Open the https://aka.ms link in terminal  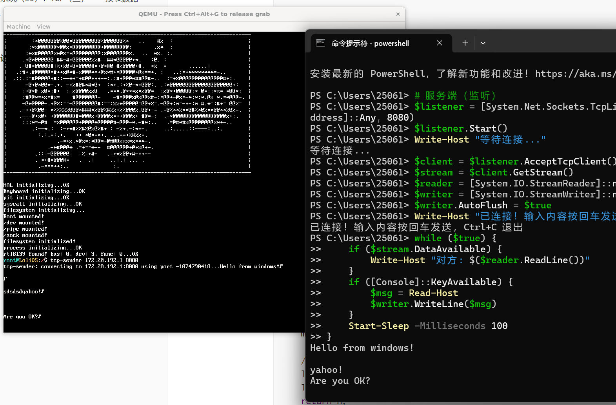[x=575, y=74]
